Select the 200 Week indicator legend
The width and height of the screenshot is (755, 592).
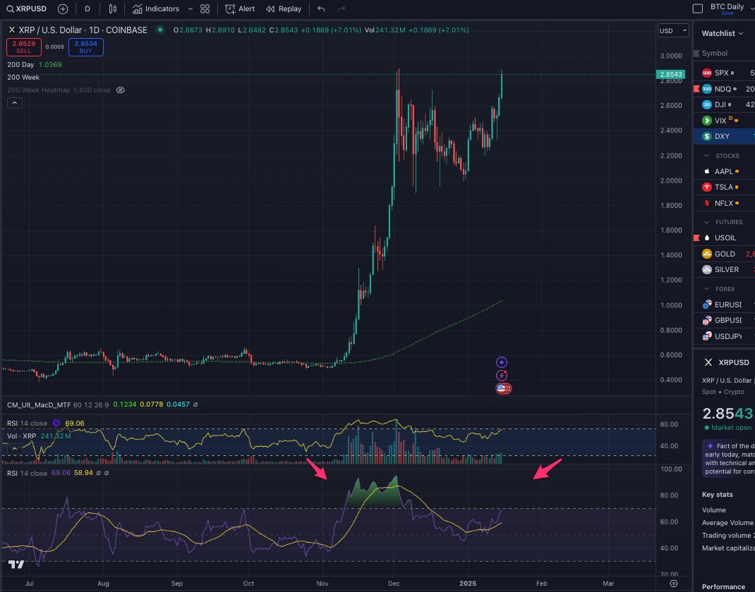click(x=23, y=77)
